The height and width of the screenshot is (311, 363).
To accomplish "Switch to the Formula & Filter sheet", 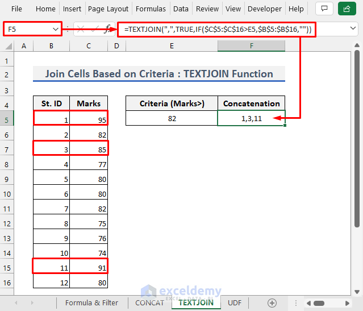I will click(91, 303).
